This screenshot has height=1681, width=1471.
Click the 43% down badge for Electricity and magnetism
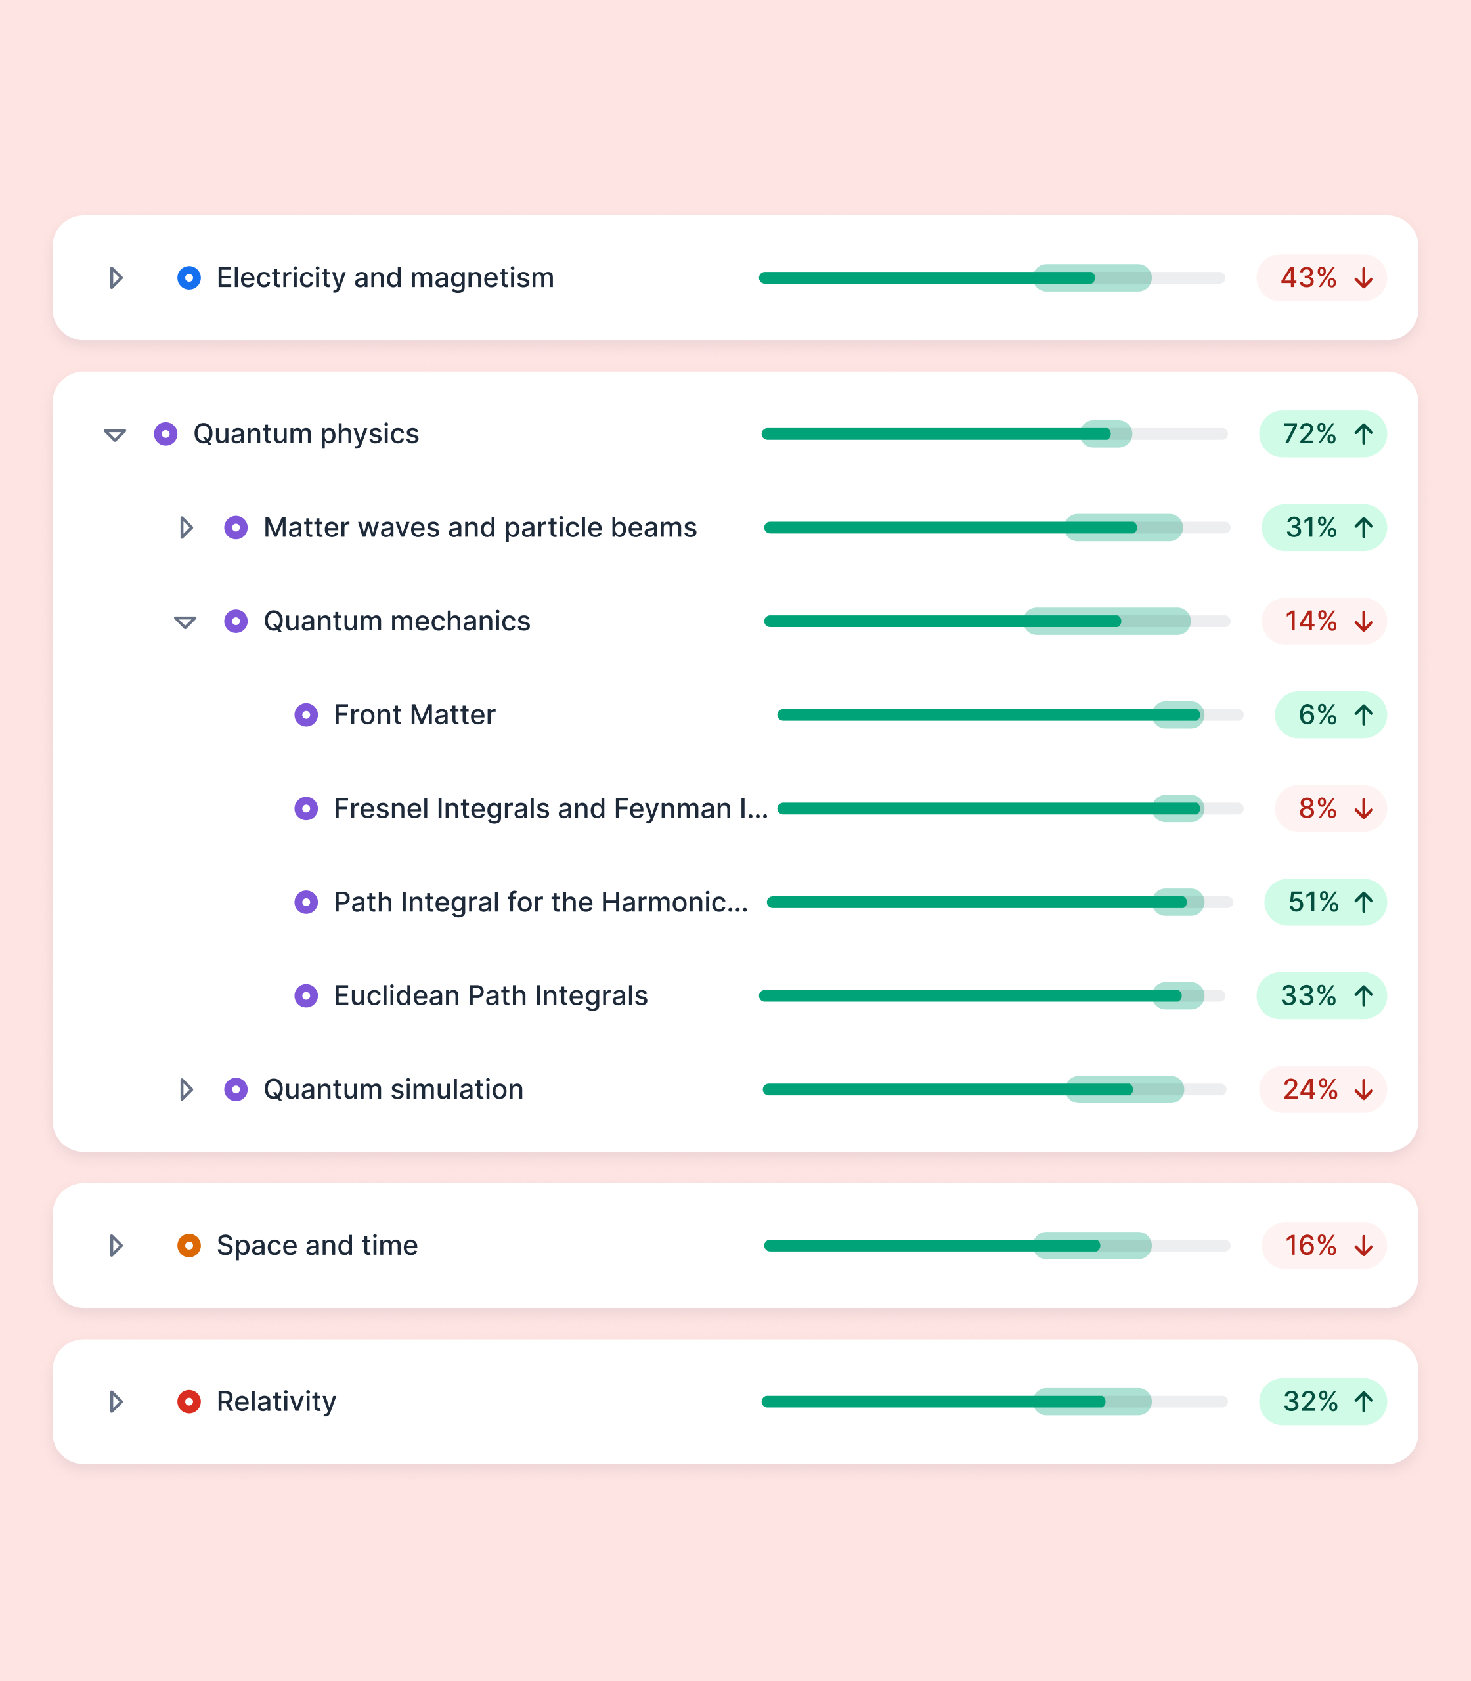pos(1321,278)
